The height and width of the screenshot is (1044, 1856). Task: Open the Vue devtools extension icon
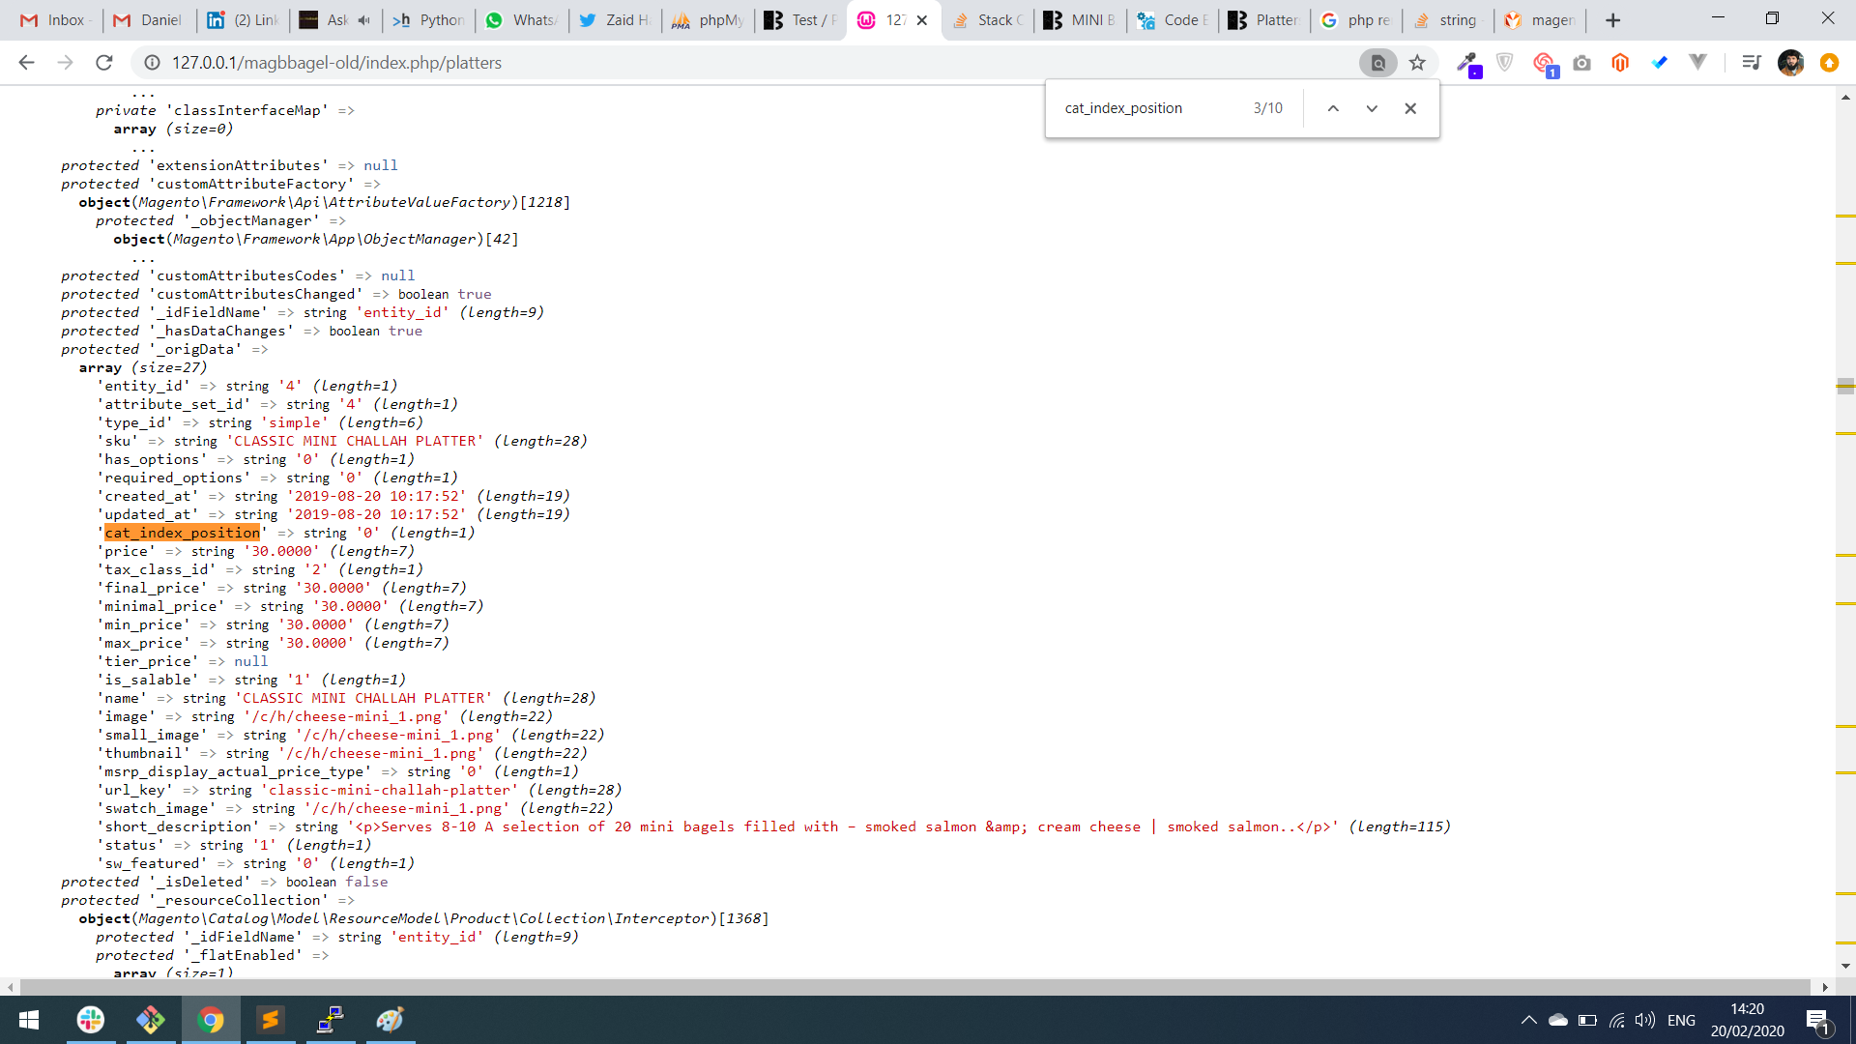coord(1697,63)
